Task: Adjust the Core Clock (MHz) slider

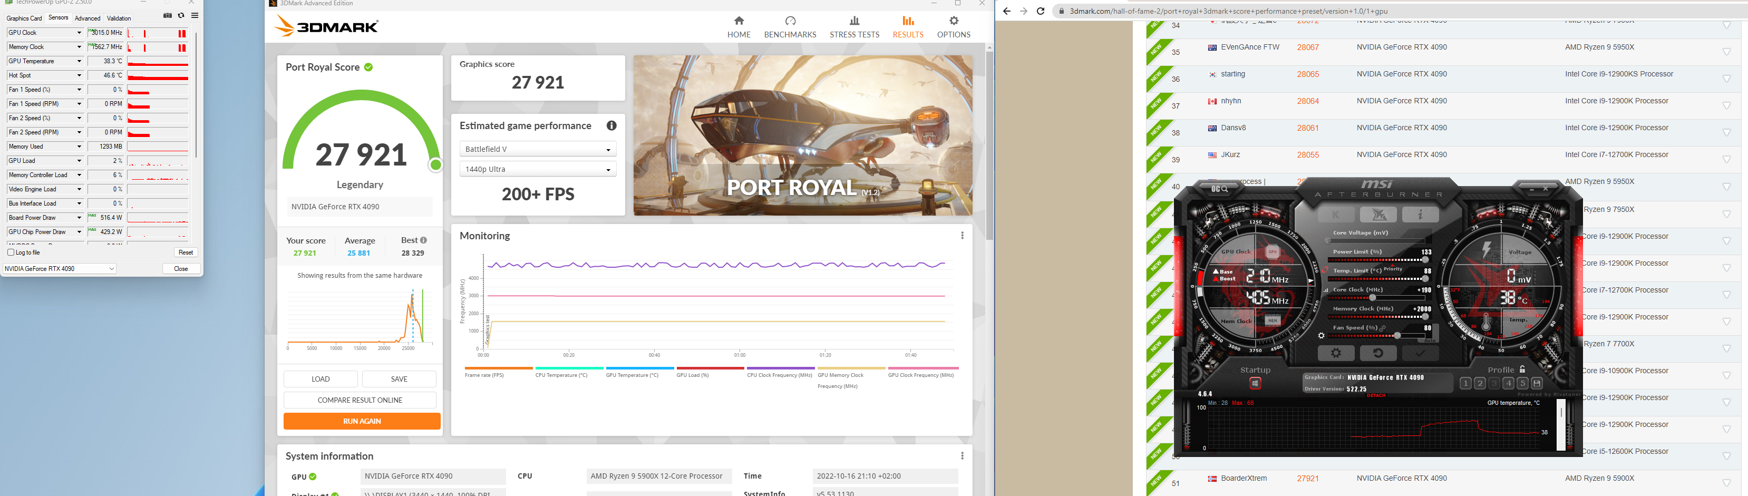Action: [1377, 298]
